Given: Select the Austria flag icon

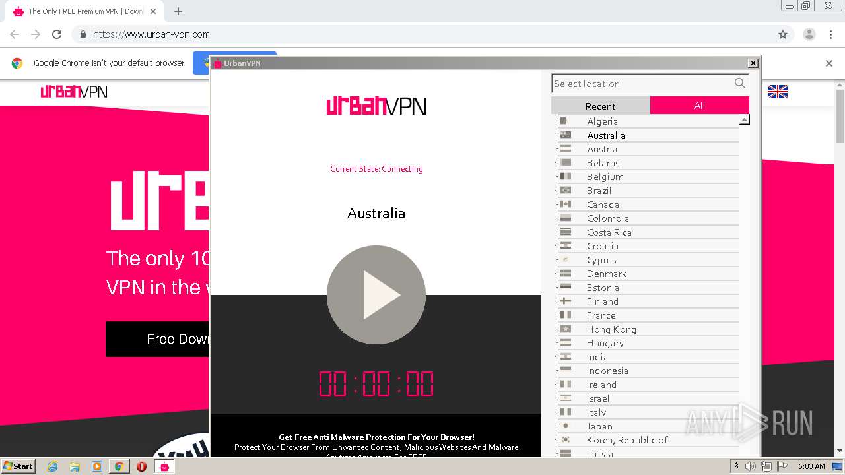Looking at the screenshot, I should pos(565,148).
